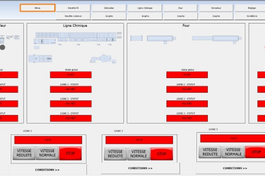Click the middle furnace unit graphic in Four
Viewport: 265px width, 176px height.
(x=161, y=39)
